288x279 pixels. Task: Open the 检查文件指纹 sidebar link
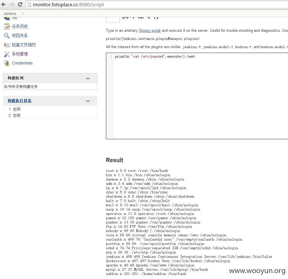point(24,45)
